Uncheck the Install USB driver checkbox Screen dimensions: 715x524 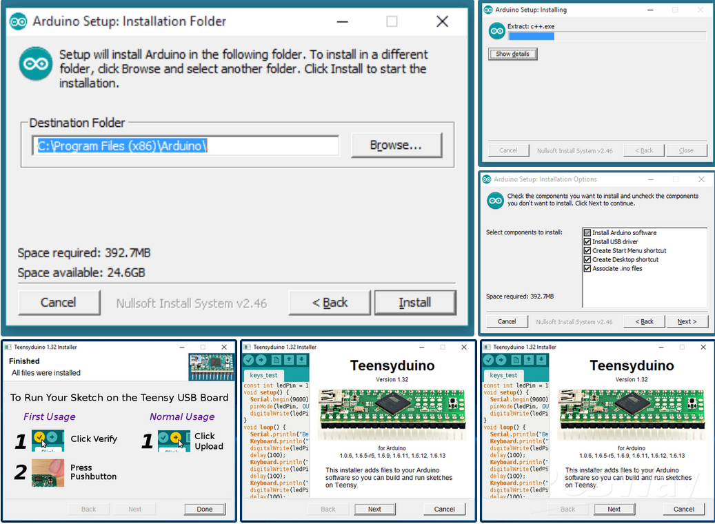(x=587, y=242)
